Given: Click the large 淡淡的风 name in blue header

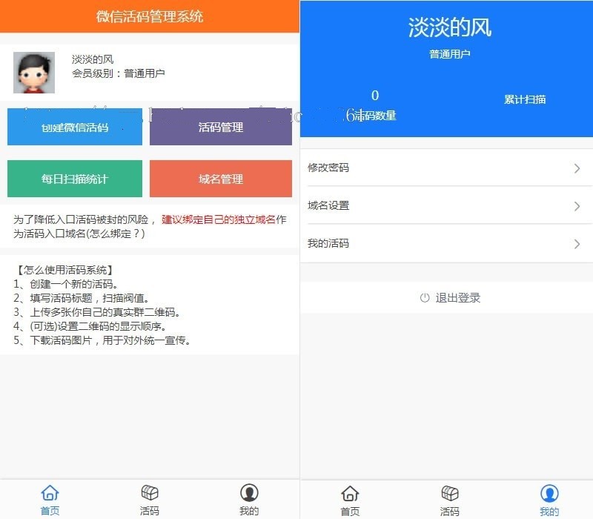Looking at the screenshot, I should [x=450, y=27].
